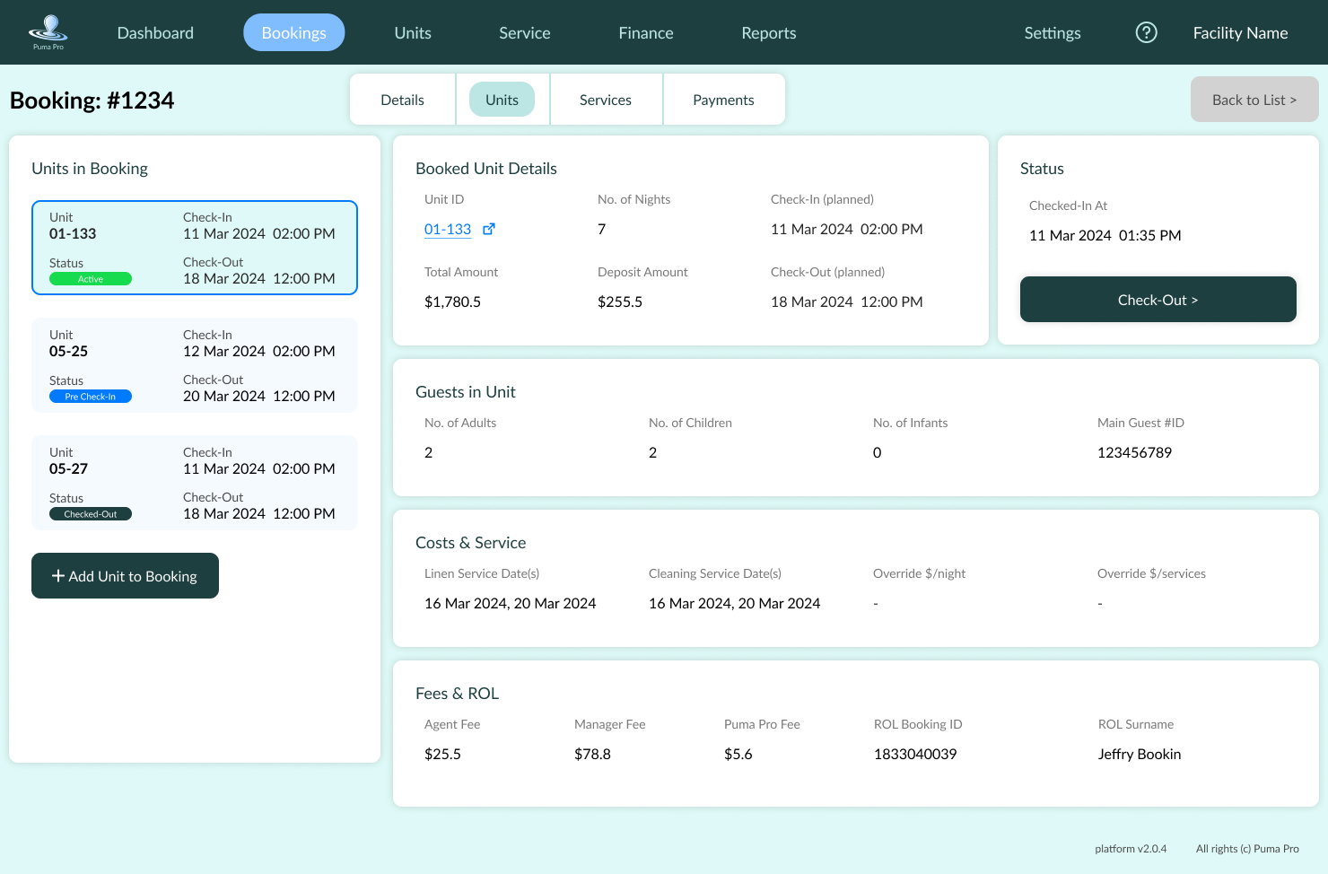Viewport: 1328px width, 874px height.
Task: Click the Puma Pro logo
Action: pyautogui.click(x=48, y=32)
